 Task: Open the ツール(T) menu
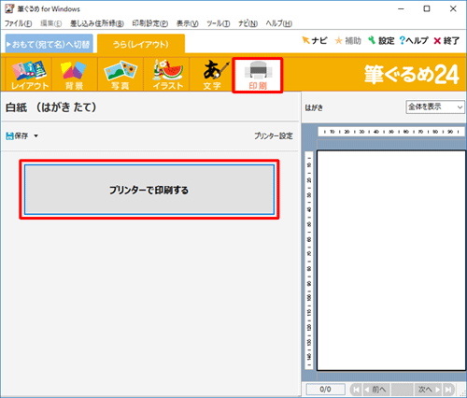pyautogui.click(x=219, y=23)
